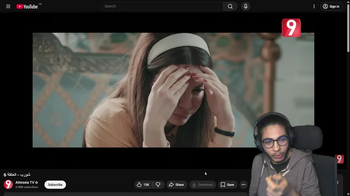Share this video
Viewport: 350px width, 196px height.
[176, 185]
